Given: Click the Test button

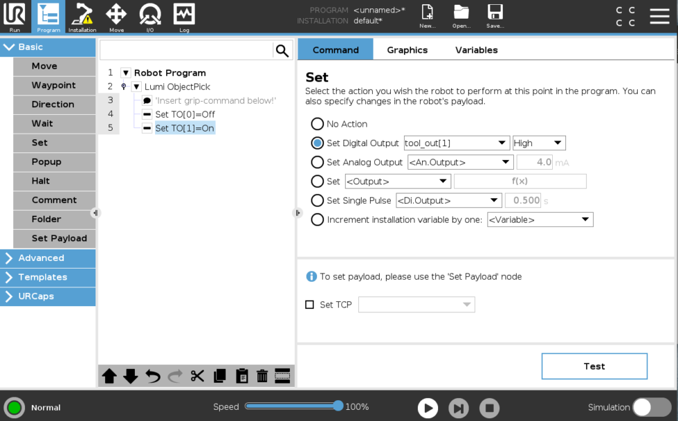Looking at the screenshot, I should pos(594,366).
